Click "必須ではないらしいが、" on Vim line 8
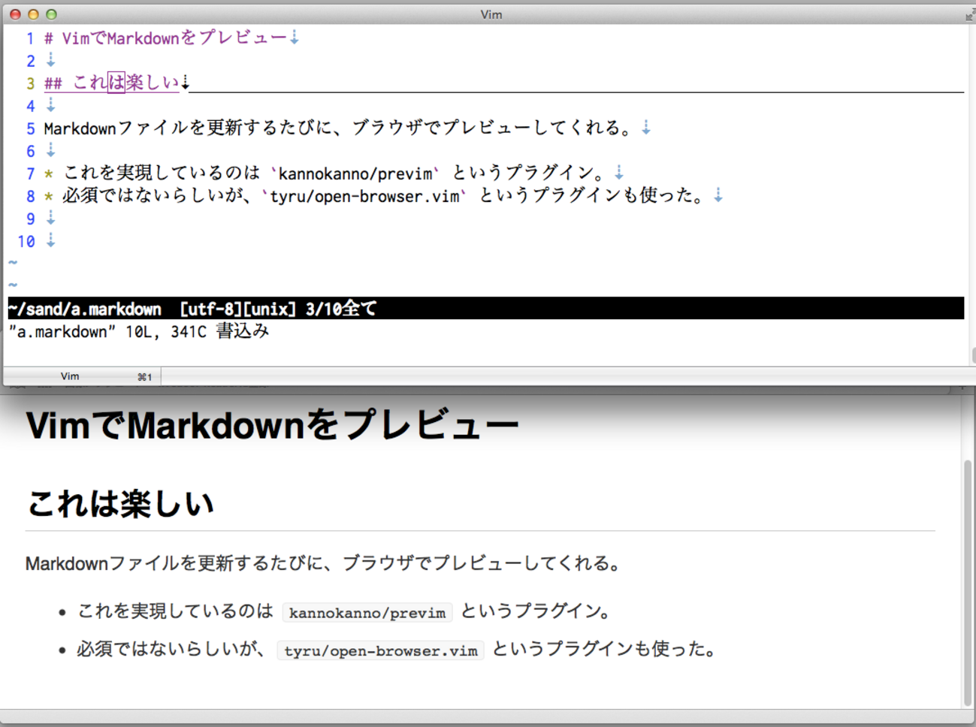Screen dimensions: 976x727 [x=161, y=196]
